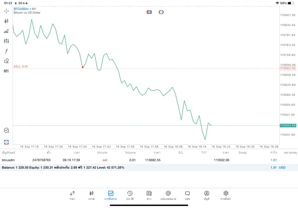Select the crosshair tool in the sidebar
298x208 pixels.
(6, 11)
